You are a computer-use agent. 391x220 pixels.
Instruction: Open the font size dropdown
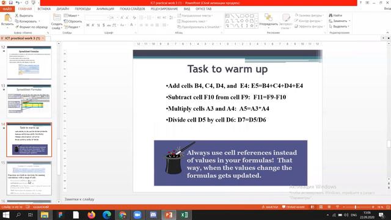(x=118, y=18)
